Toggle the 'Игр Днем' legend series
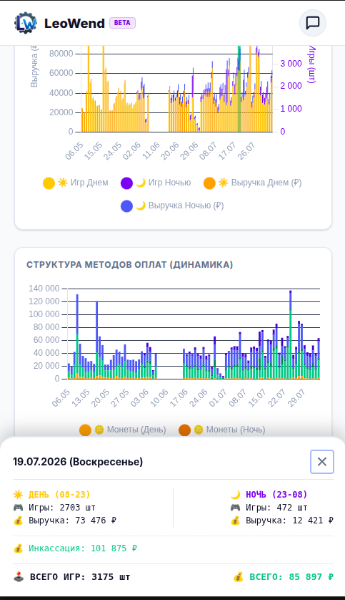 (x=76, y=183)
